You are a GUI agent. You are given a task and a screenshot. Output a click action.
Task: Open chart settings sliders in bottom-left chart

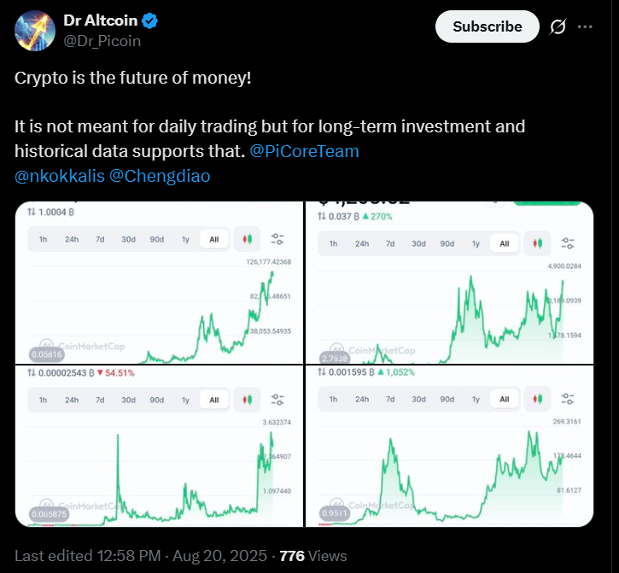(277, 400)
